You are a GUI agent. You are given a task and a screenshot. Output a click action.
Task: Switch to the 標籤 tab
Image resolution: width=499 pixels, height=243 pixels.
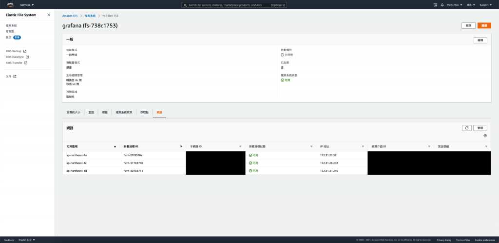(105, 112)
